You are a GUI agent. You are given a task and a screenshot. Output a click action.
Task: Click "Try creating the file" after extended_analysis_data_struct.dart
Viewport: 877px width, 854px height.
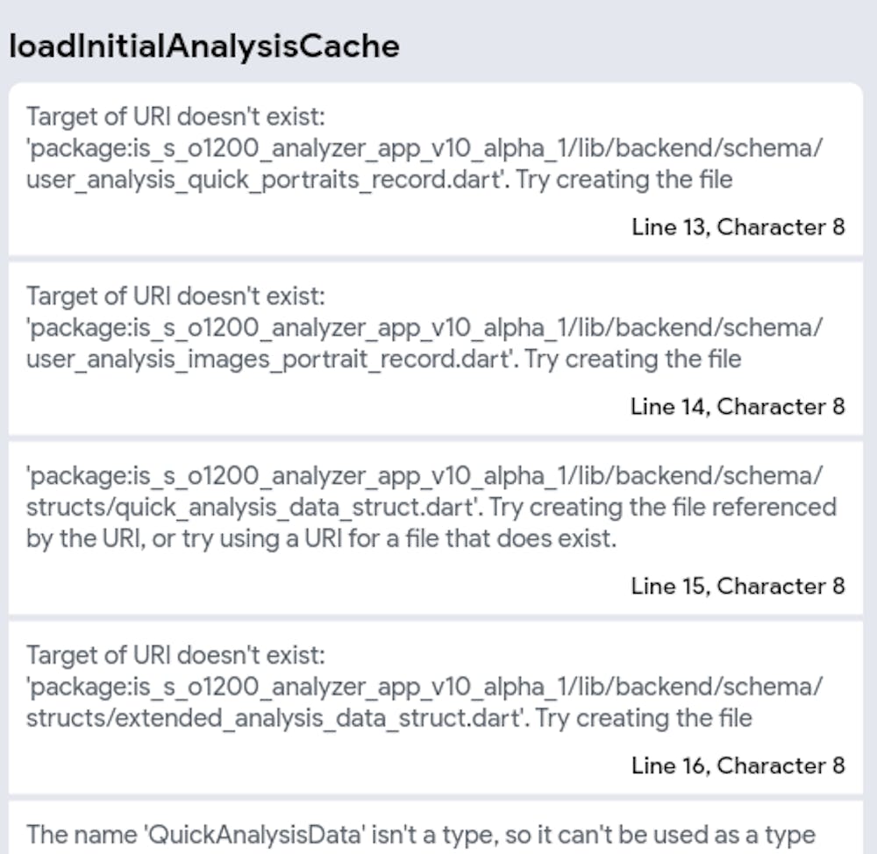pyautogui.click(x=643, y=719)
